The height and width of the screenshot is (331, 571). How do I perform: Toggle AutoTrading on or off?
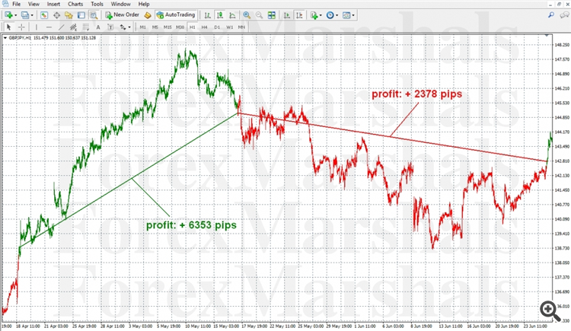[176, 15]
